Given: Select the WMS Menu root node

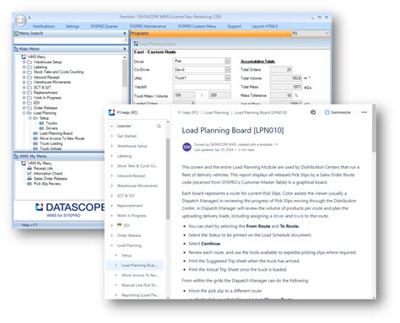Looking at the screenshot, I should (x=36, y=57).
